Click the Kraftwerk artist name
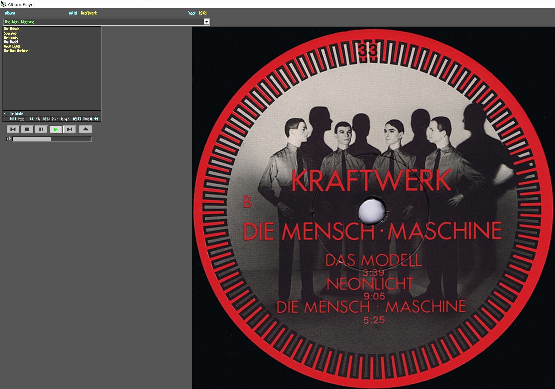Screen dimensions: 555x389 pyautogui.click(x=89, y=13)
